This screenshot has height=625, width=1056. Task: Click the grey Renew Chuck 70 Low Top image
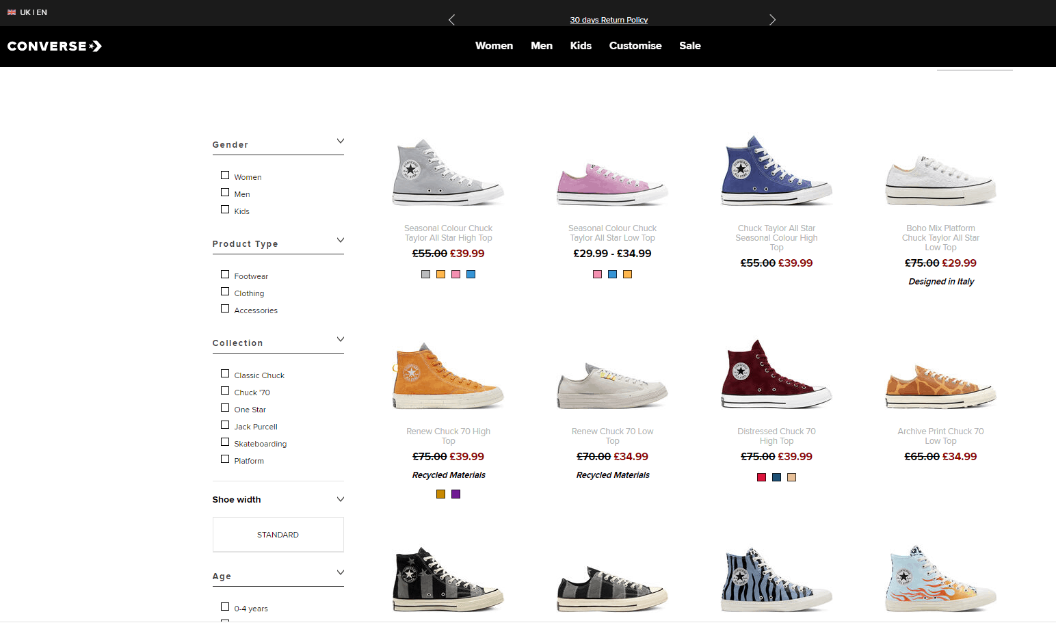[x=612, y=386]
